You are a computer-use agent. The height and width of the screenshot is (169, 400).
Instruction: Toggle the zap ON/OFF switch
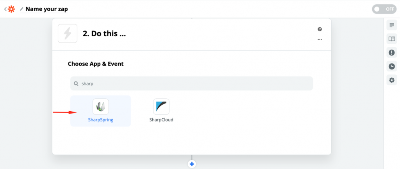pyautogui.click(x=384, y=9)
